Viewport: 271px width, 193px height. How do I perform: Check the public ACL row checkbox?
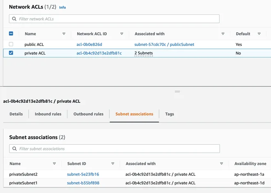tap(11, 44)
